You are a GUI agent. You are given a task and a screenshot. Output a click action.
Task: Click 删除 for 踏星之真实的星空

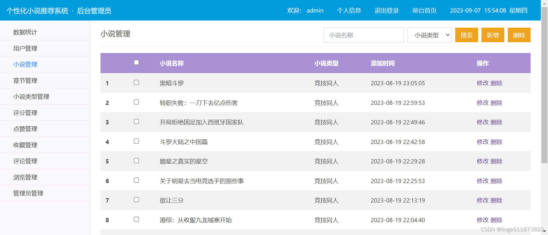tap(496, 161)
